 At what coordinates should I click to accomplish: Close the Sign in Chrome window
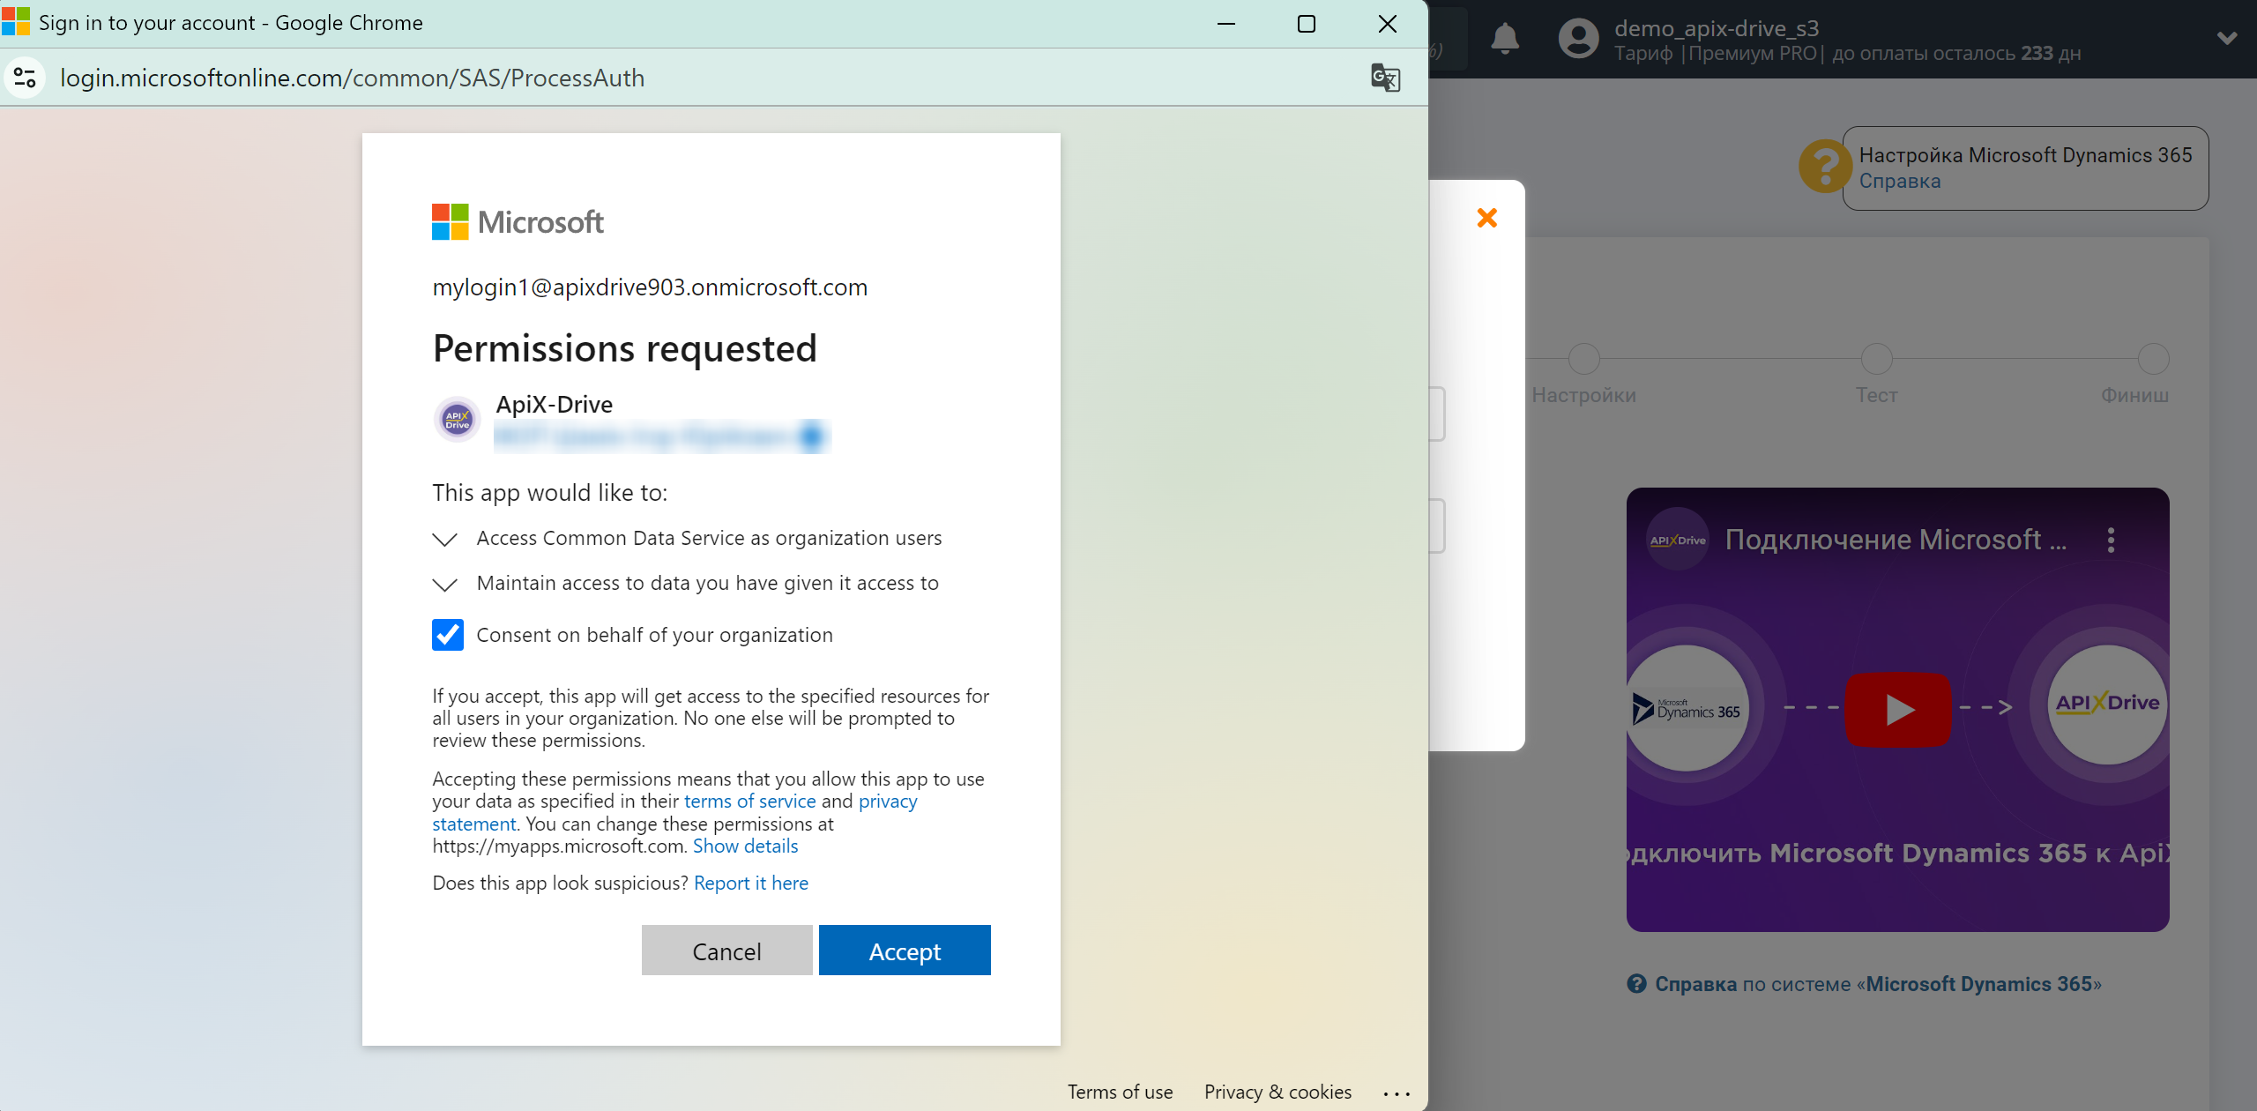[x=1388, y=24]
